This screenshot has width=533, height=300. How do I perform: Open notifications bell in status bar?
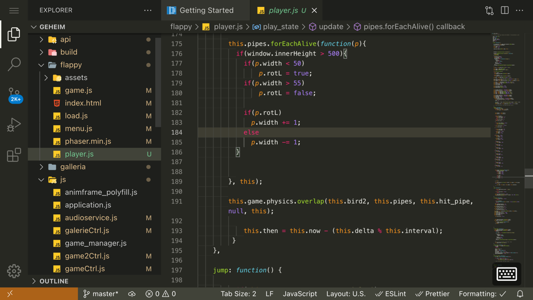tap(520, 294)
